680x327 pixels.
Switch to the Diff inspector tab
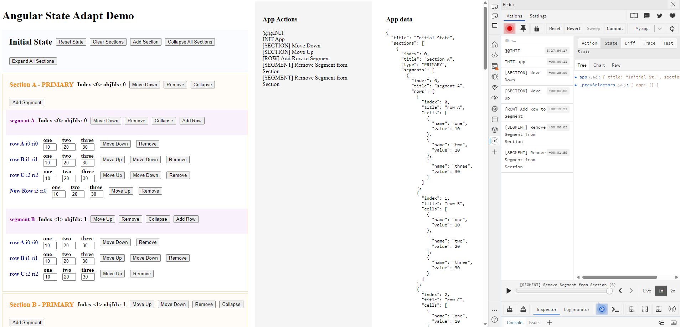tap(630, 43)
